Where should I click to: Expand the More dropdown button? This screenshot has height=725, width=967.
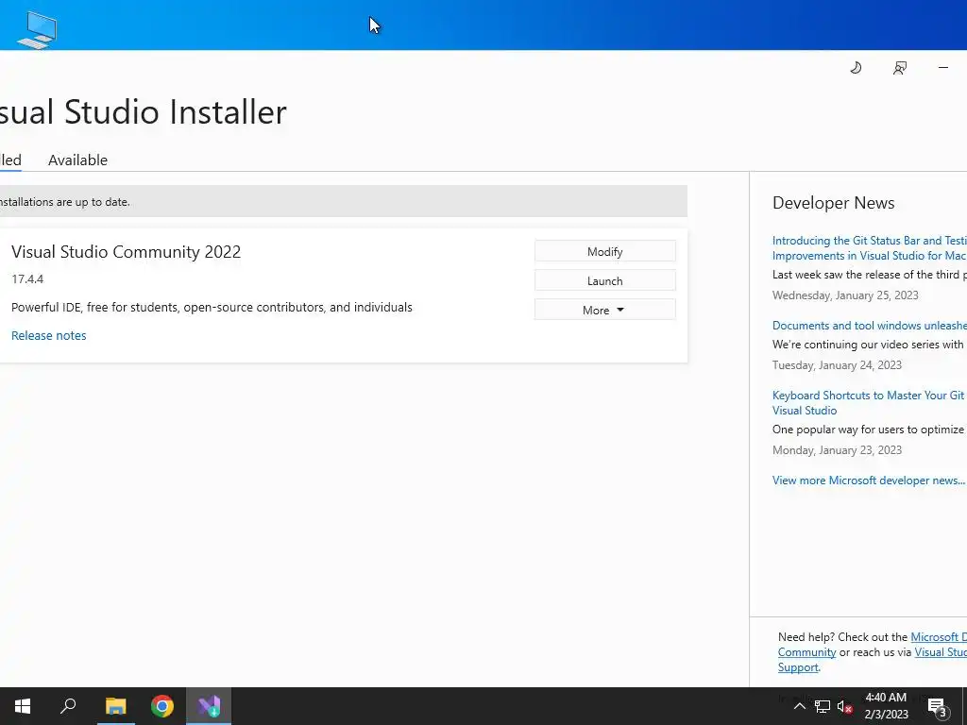[x=605, y=310]
